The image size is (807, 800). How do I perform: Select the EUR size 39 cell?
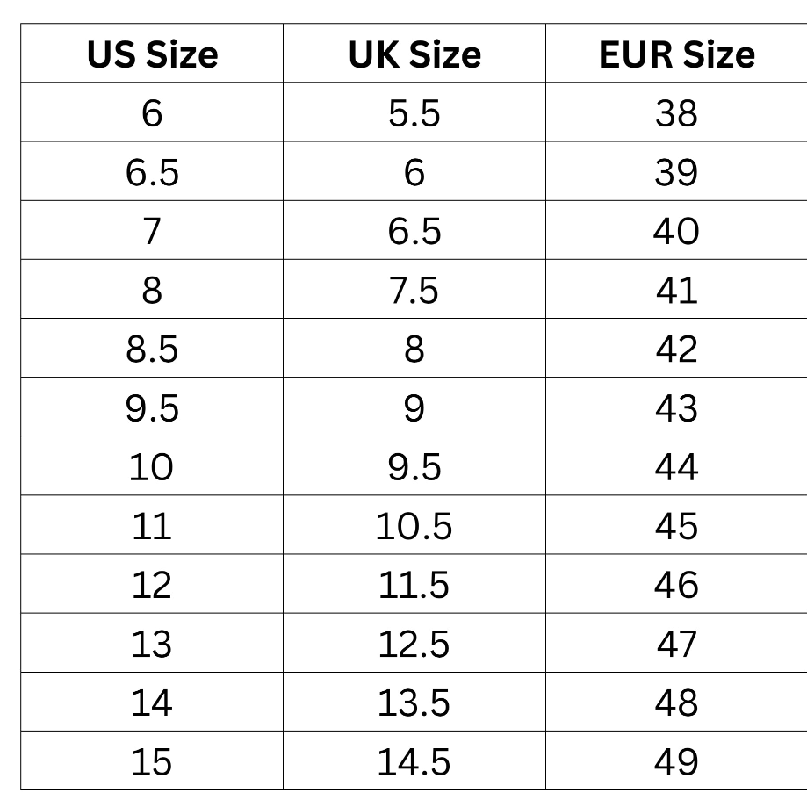click(x=676, y=172)
